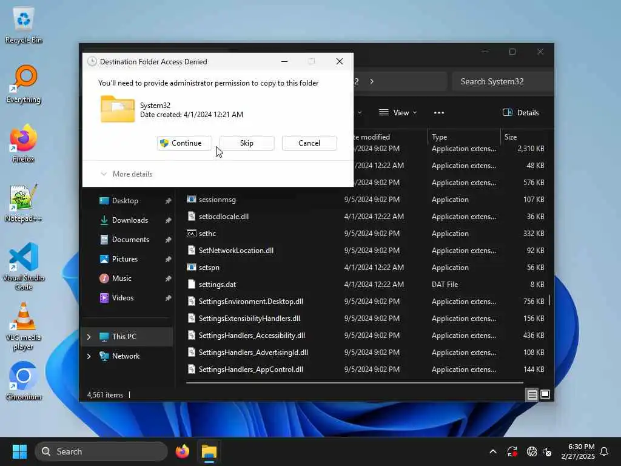Select the setbcdlocale.dll file
Image resolution: width=621 pixels, height=466 pixels.
click(223, 217)
